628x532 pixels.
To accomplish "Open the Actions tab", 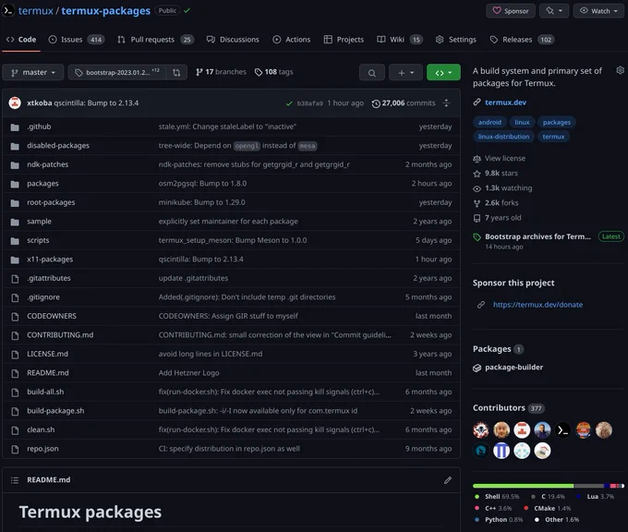I will [x=292, y=40].
